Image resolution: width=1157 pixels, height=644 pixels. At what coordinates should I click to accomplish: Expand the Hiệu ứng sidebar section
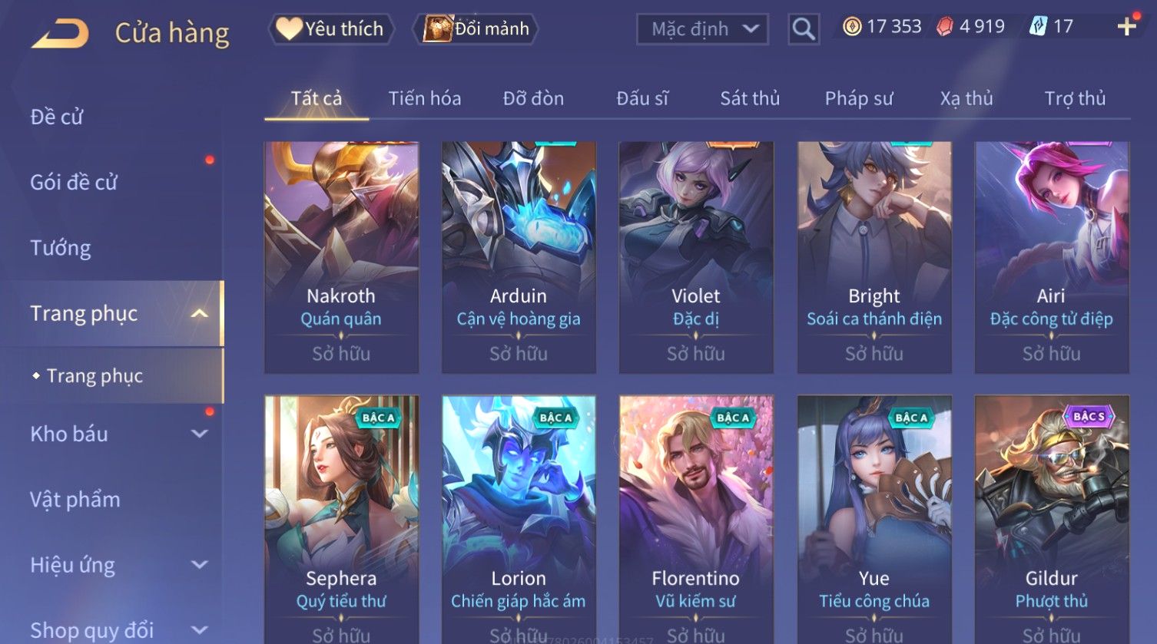pos(200,565)
